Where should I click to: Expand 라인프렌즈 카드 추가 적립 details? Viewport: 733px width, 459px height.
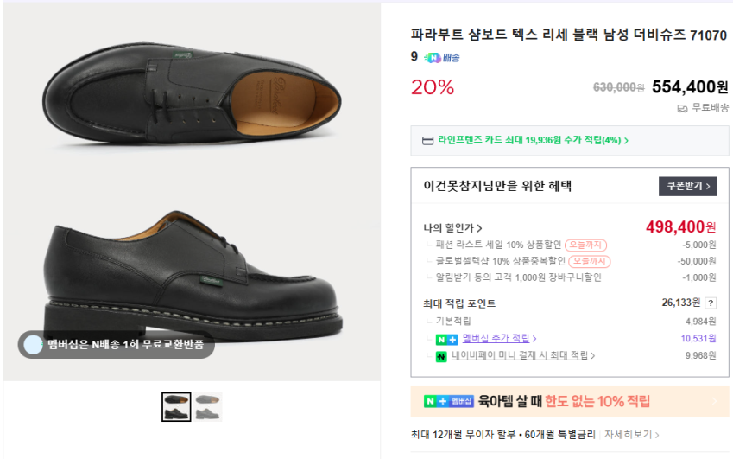coord(533,140)
